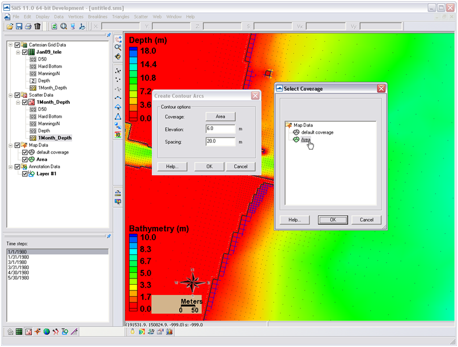Click the Get Module Info tool icon
Image resolution: width=458 pixels, height=347 pixels.
tap(118, 192)
